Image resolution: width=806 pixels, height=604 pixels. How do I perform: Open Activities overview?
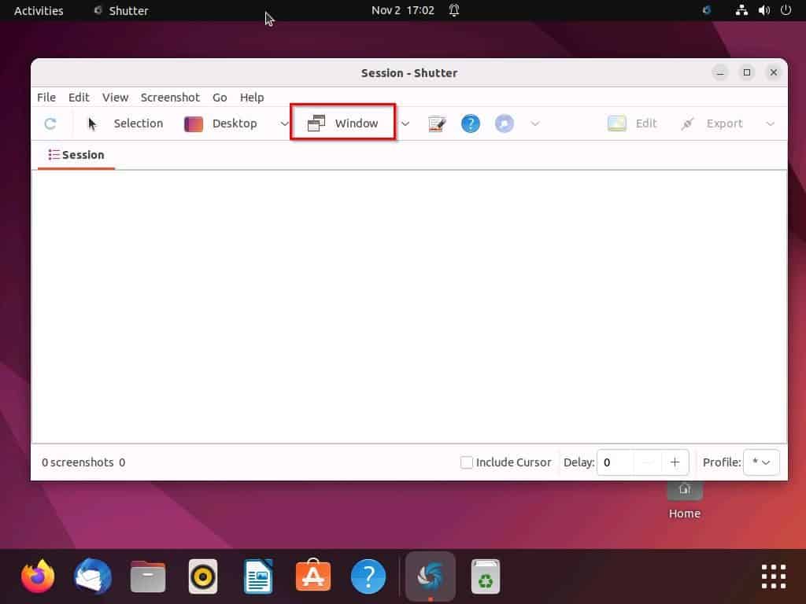click(39, 10)
